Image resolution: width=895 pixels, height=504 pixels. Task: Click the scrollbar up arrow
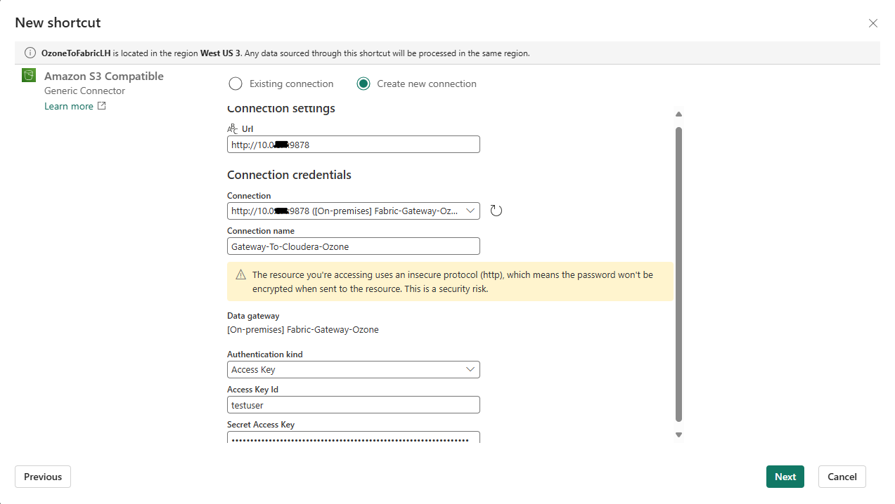[678, 114]
